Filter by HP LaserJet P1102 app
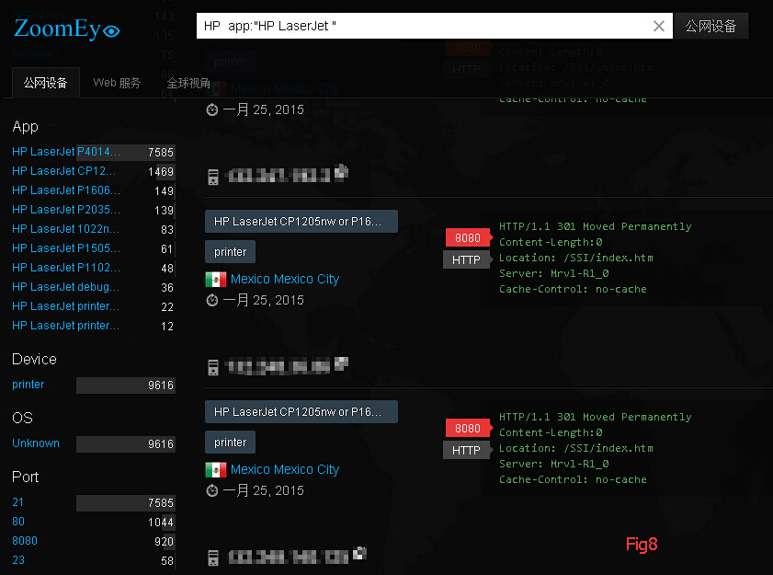The width and height of the screenshot is (773, 575). [x=66, y=267]
